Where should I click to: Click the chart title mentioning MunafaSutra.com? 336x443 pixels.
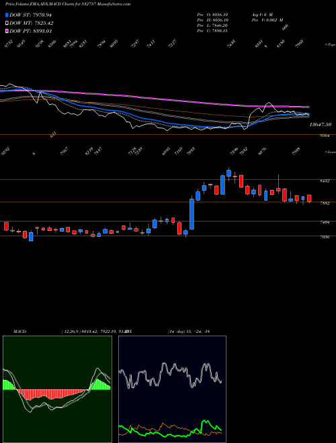(68, 5)
